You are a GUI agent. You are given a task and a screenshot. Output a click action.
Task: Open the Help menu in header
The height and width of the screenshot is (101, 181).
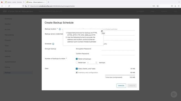point(152,11)
